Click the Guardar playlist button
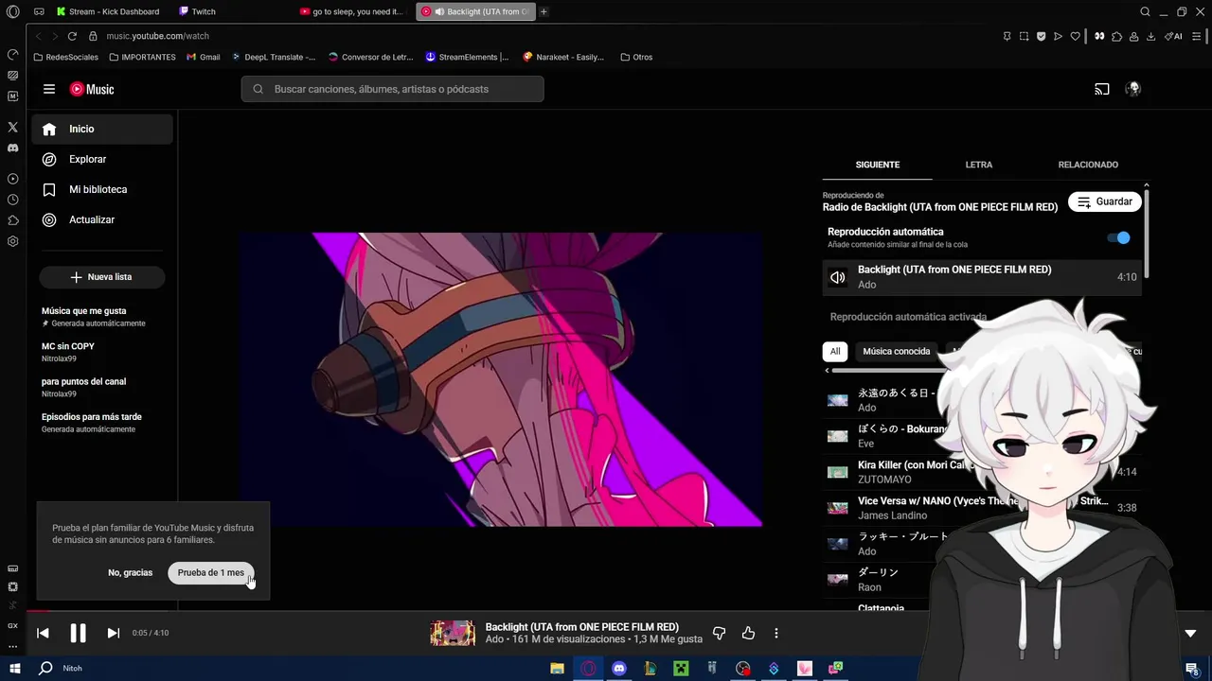Image resolution: width=1212 pixels, height=681 pixels. (x=1105, y=201)
